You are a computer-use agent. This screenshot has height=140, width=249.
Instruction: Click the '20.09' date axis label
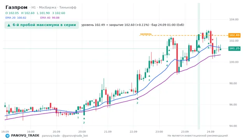[56, 131]
